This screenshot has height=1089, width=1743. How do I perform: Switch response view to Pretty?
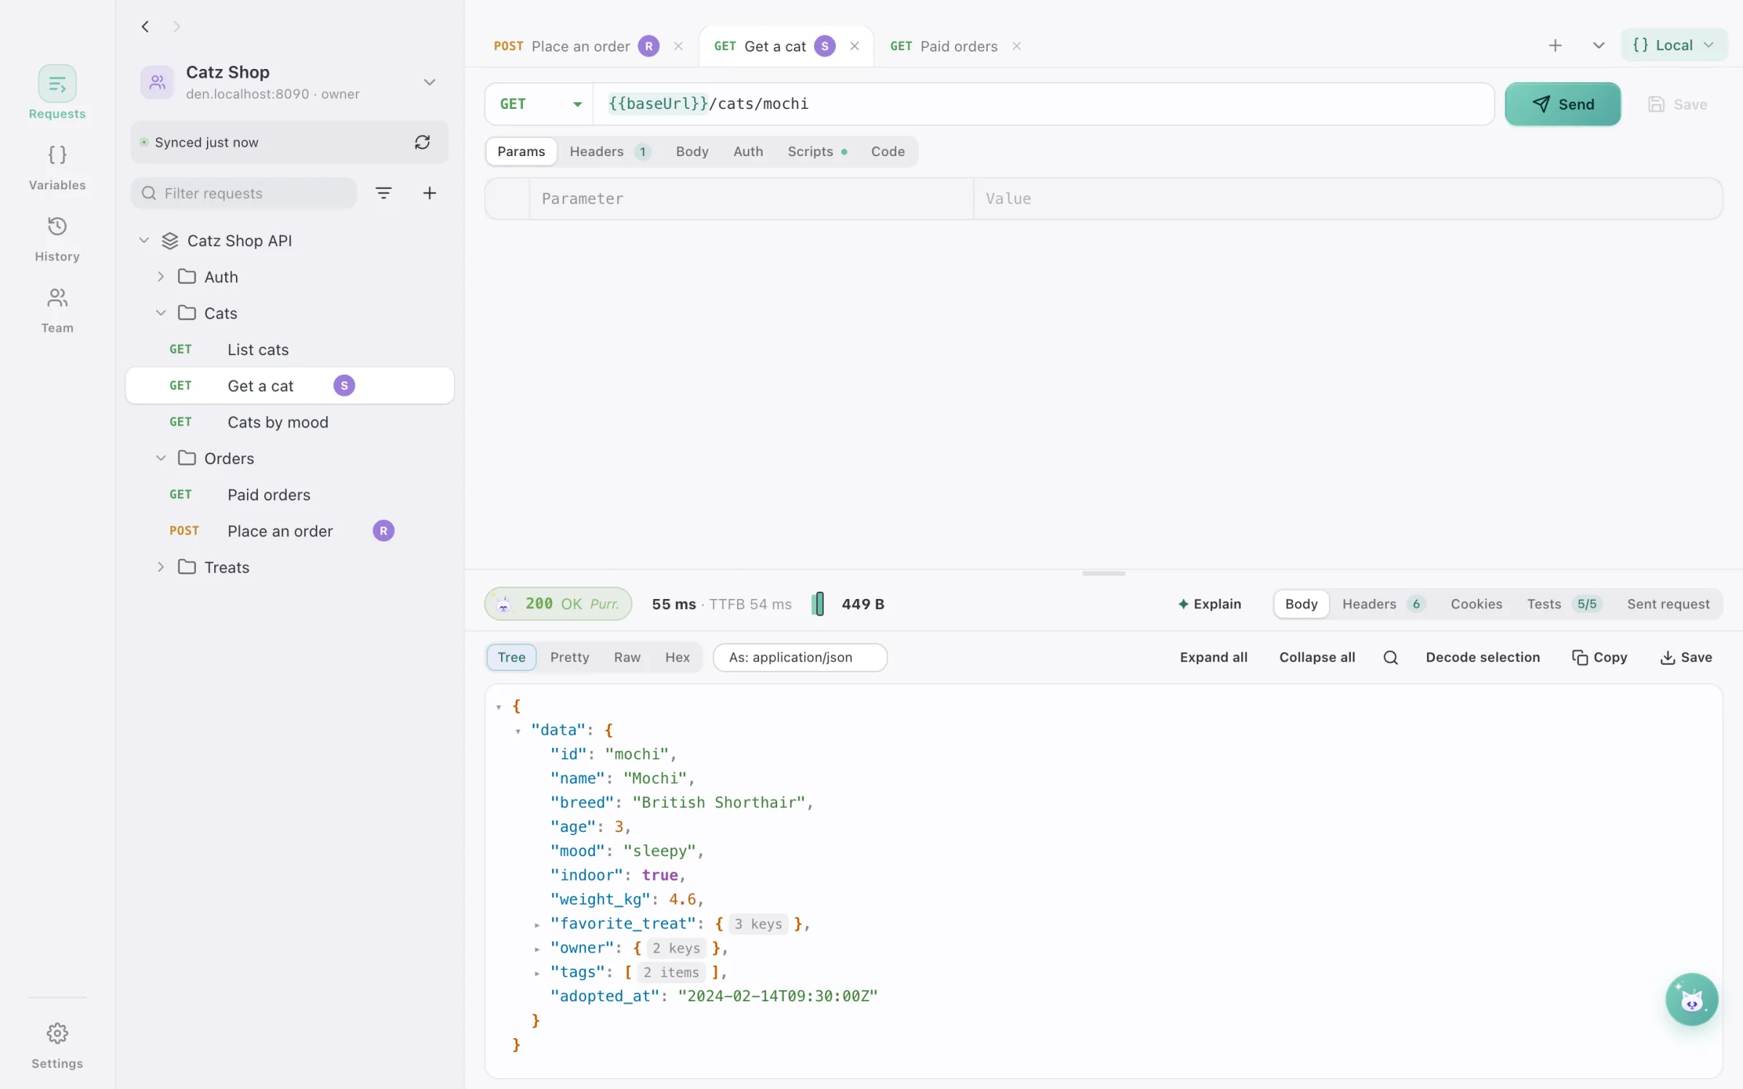click(569, 657)
